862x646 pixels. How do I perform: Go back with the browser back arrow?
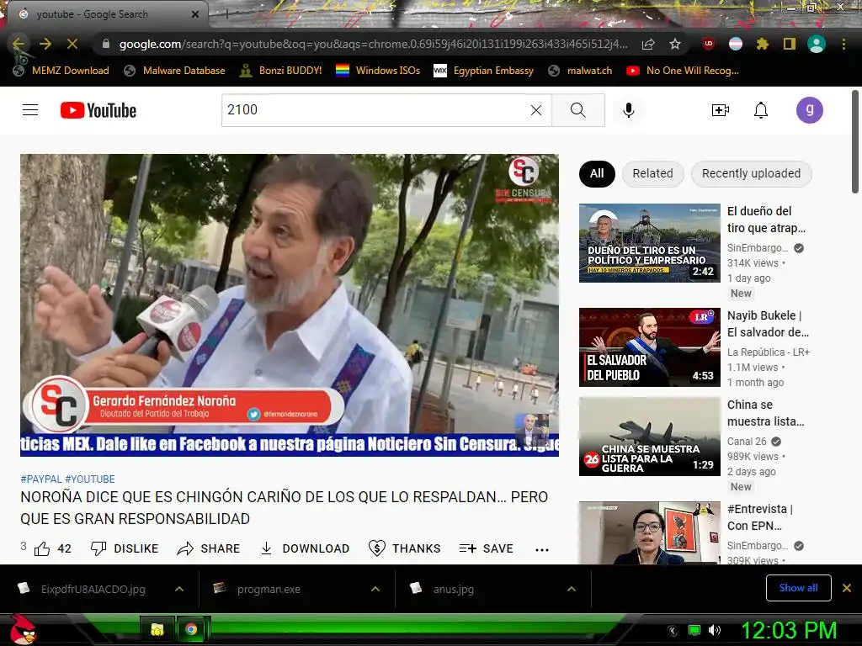19,44
